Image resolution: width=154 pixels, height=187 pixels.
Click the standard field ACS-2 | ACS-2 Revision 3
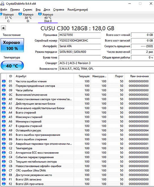106,63
